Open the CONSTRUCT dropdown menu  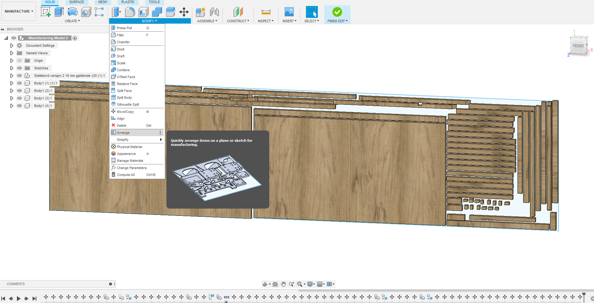click(238, 21)
